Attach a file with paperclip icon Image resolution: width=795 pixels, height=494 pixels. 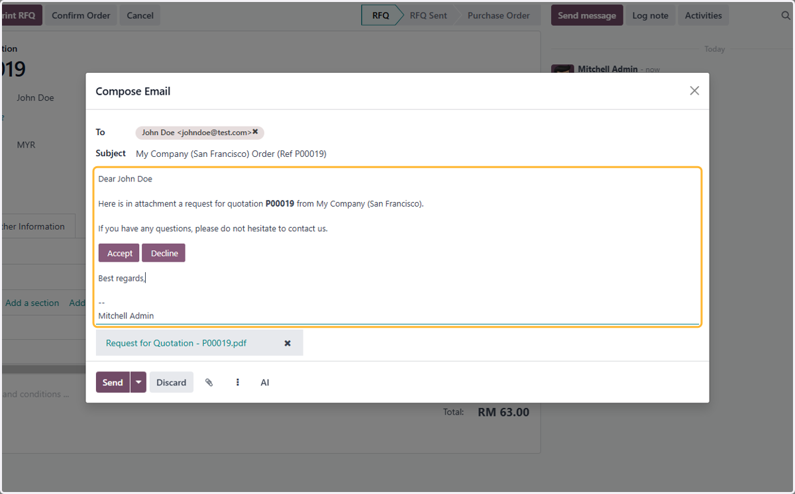209,382
